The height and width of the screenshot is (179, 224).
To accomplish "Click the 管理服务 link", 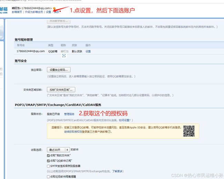I will tap(69, 114).
